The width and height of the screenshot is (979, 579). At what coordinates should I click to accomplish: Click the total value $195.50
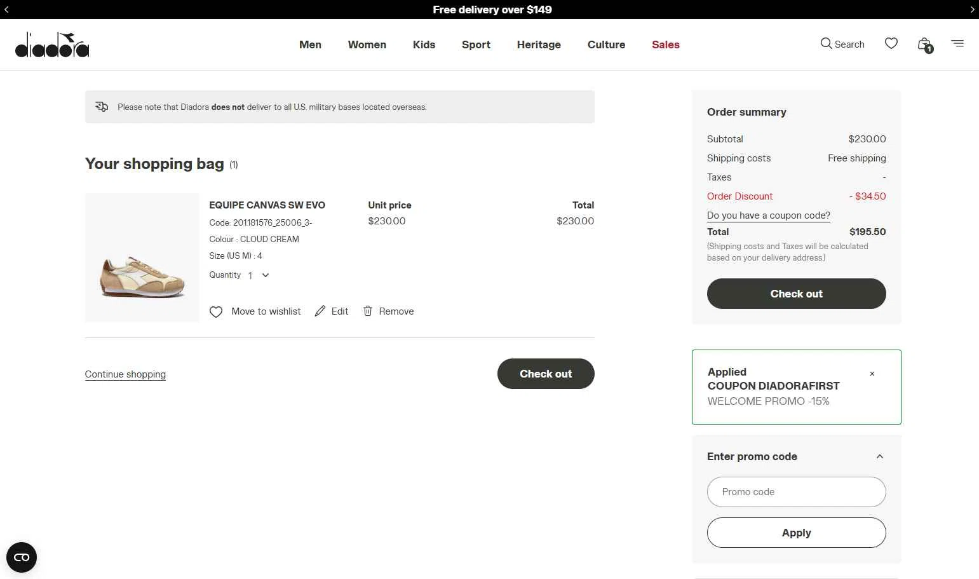click(868, 232)
